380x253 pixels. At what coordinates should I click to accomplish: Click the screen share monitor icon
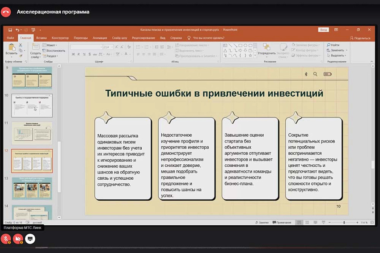click(30, 239)
